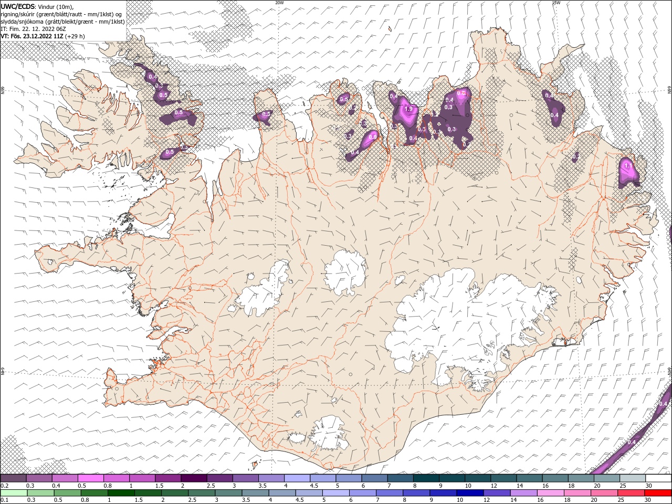Select lower colorbar swatch between 3.5 and 4
This screenshot has width=672, height=504.
[x=255, y=493]
